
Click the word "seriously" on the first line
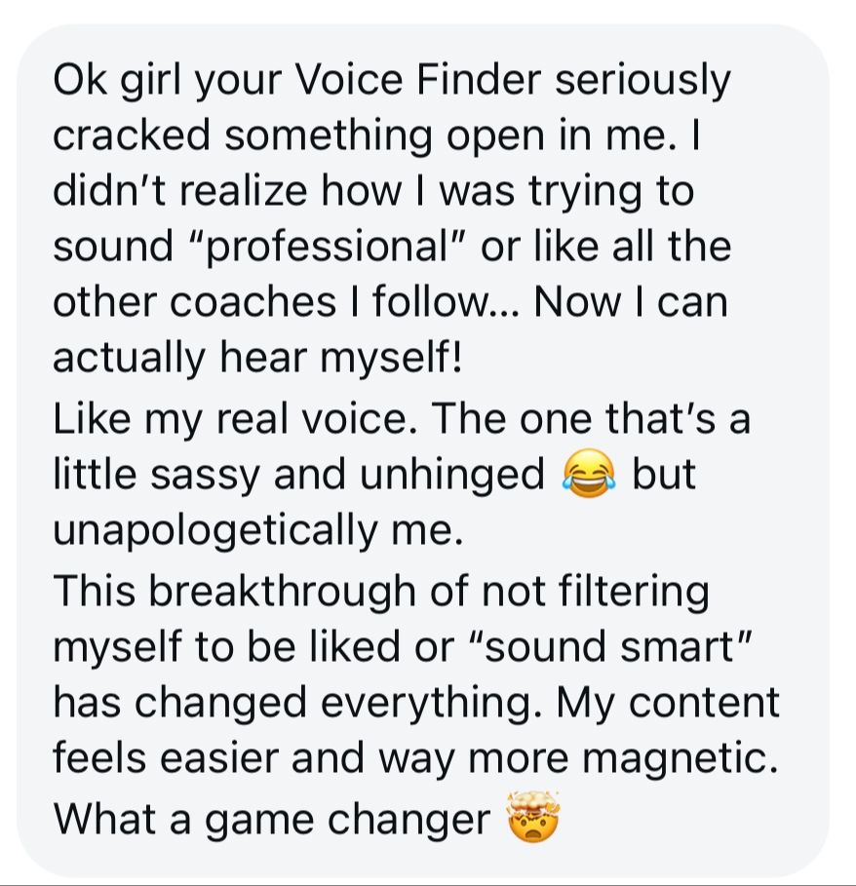pyautogui.click(x=643, y=82)
